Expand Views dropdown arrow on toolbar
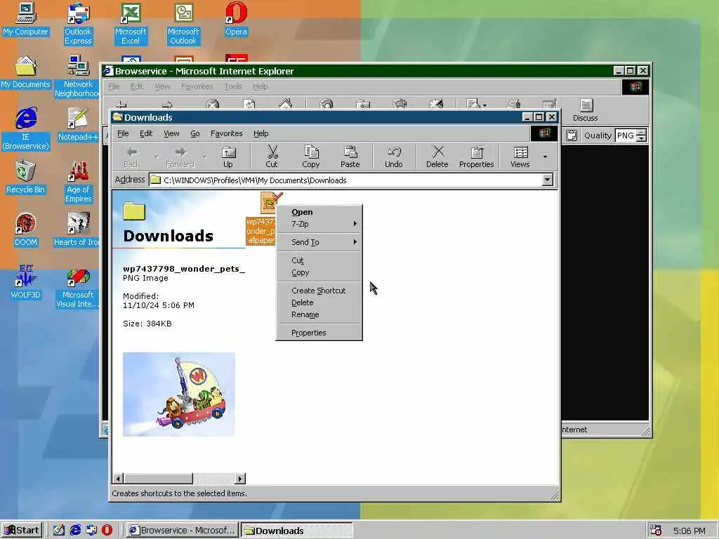 click(x=545, y=157)
